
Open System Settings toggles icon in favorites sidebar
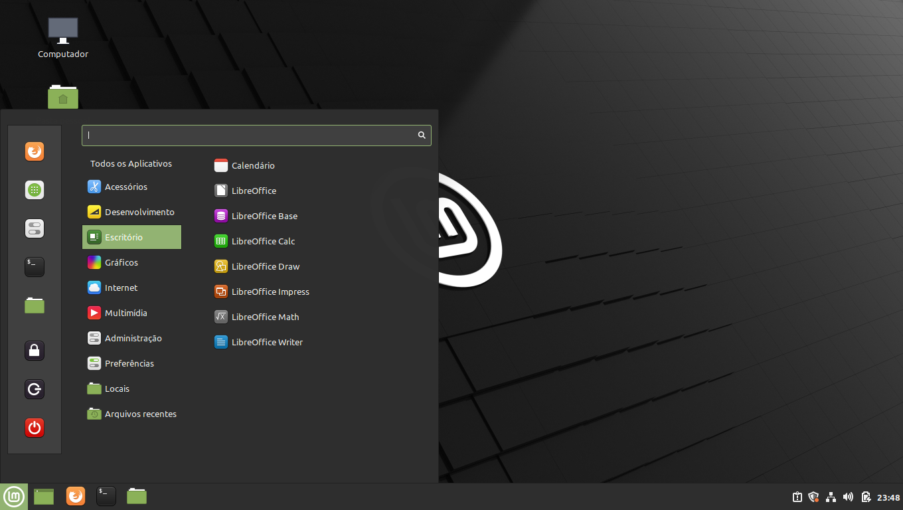click(35, 228)
